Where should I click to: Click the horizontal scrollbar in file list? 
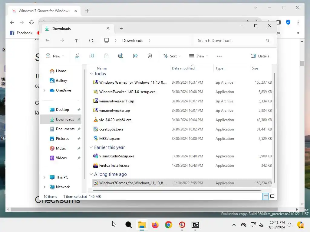177,191
